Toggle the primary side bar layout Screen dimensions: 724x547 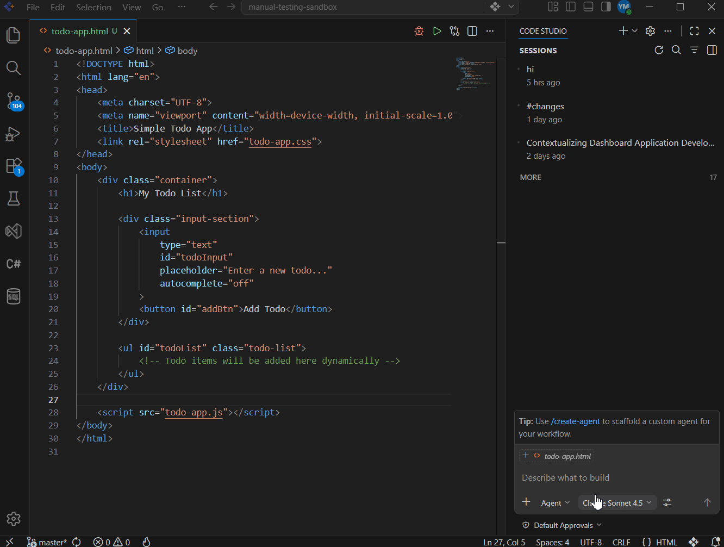(571, 7)
